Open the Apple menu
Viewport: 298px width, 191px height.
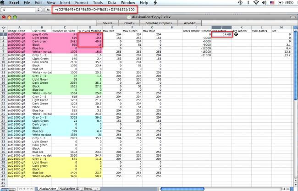5,3
